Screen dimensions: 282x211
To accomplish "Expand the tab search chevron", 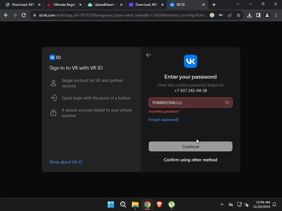I will pos(238,4).
